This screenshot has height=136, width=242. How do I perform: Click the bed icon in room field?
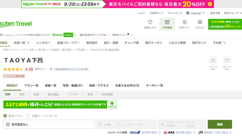click(100, 124)
